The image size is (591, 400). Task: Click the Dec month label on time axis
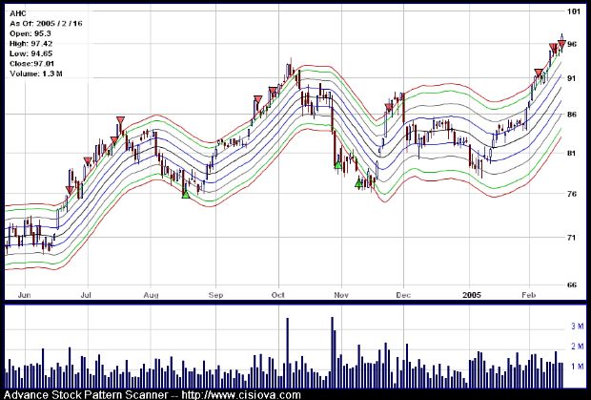(403, 295)
